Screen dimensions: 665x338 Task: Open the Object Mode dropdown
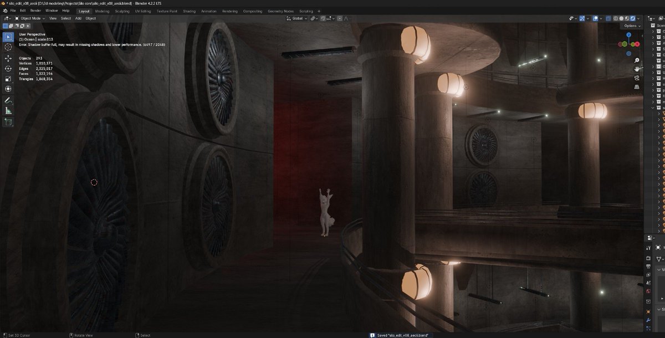coord(29,18)
